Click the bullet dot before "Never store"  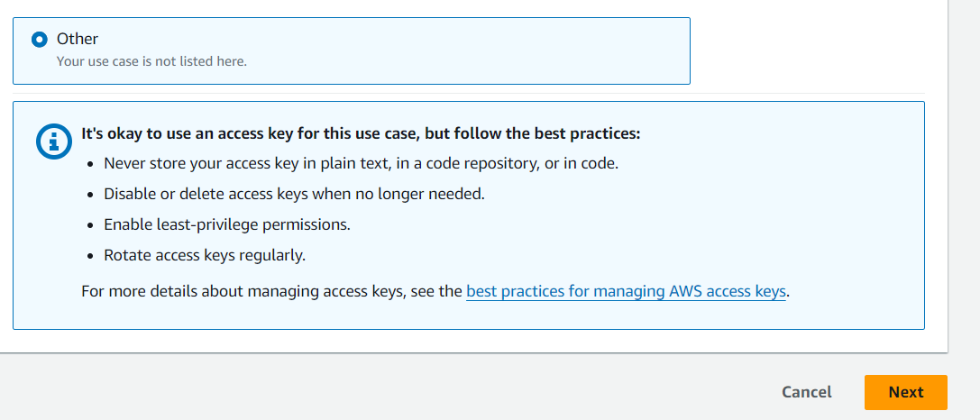tap(91, 164)
